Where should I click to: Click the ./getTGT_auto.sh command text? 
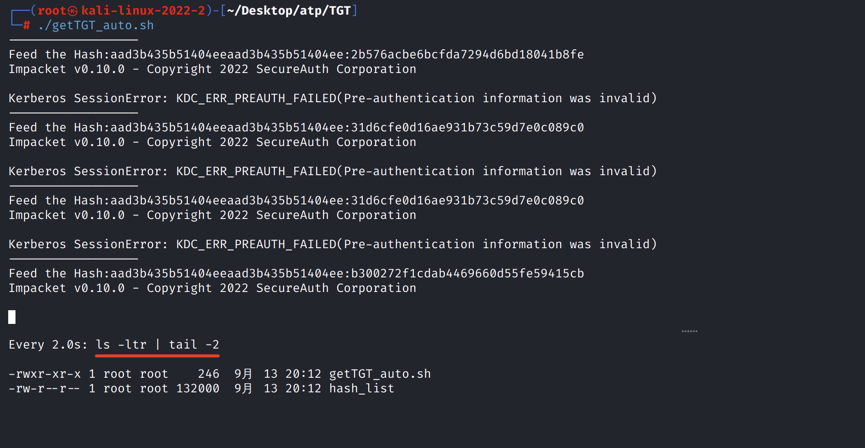pos(96,26)
